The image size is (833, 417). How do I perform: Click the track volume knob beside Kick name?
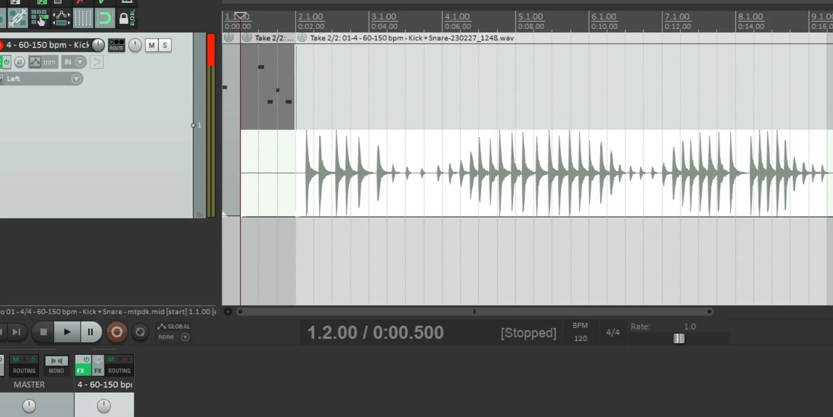pos(98,45)
